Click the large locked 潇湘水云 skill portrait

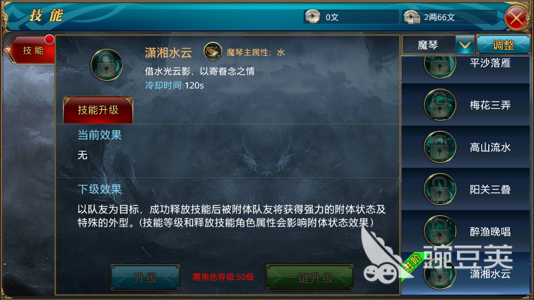107,65
